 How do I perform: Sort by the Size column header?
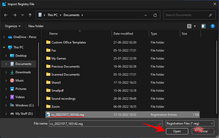click(184, 34)
